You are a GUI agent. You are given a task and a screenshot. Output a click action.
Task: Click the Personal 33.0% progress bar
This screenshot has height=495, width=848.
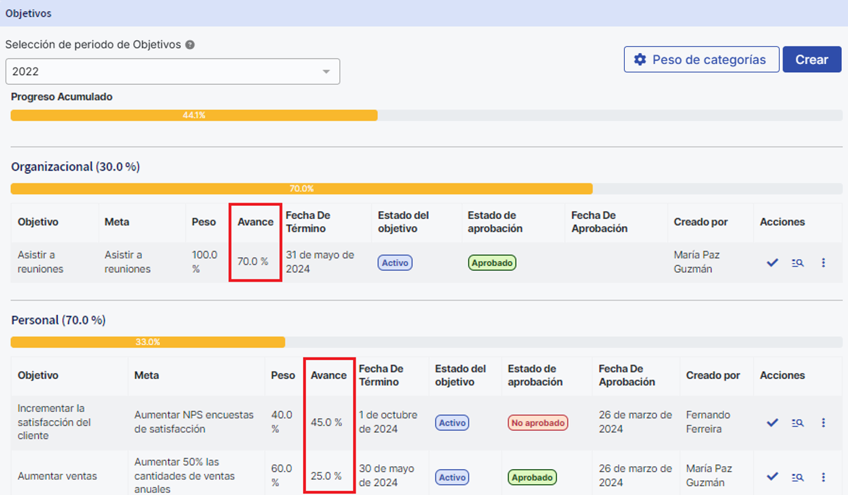[x=147, y=342]
